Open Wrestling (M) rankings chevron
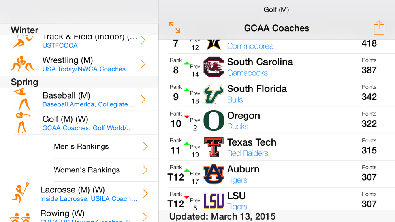Viewport: 395px width, 222px height. (143, 64)
